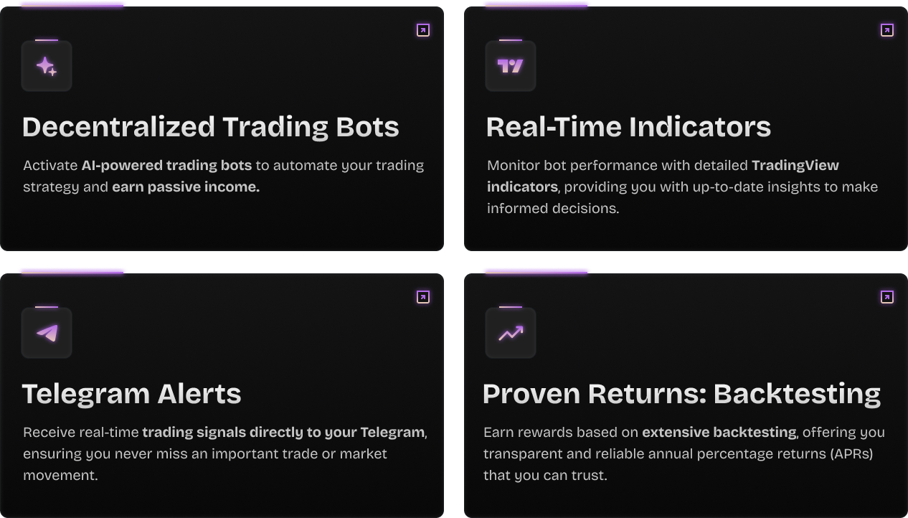Click the purple accent bar above Telegram Alerts
This screenshot has width=908, height=518.
[72, 270]
